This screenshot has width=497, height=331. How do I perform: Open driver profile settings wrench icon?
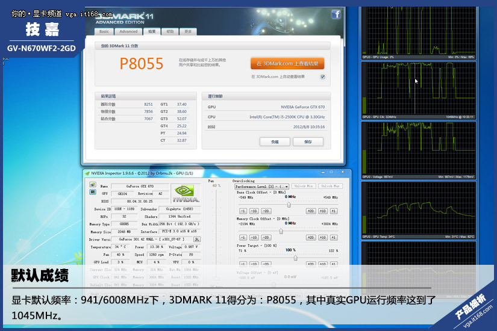coord(197,239)
